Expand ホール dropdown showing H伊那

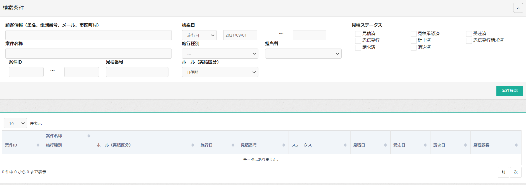pos(220,72)
